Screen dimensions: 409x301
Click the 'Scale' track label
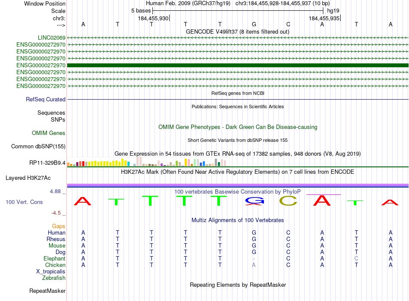(58, 11)
